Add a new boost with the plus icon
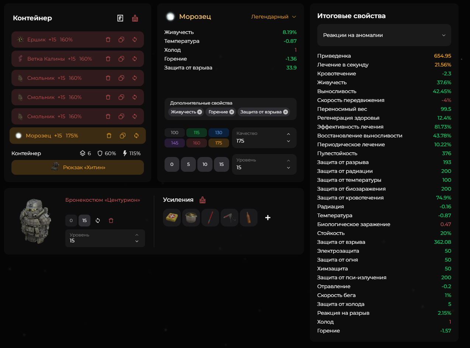Viewport: 470px width, 348px height. [x=268, y=218]
